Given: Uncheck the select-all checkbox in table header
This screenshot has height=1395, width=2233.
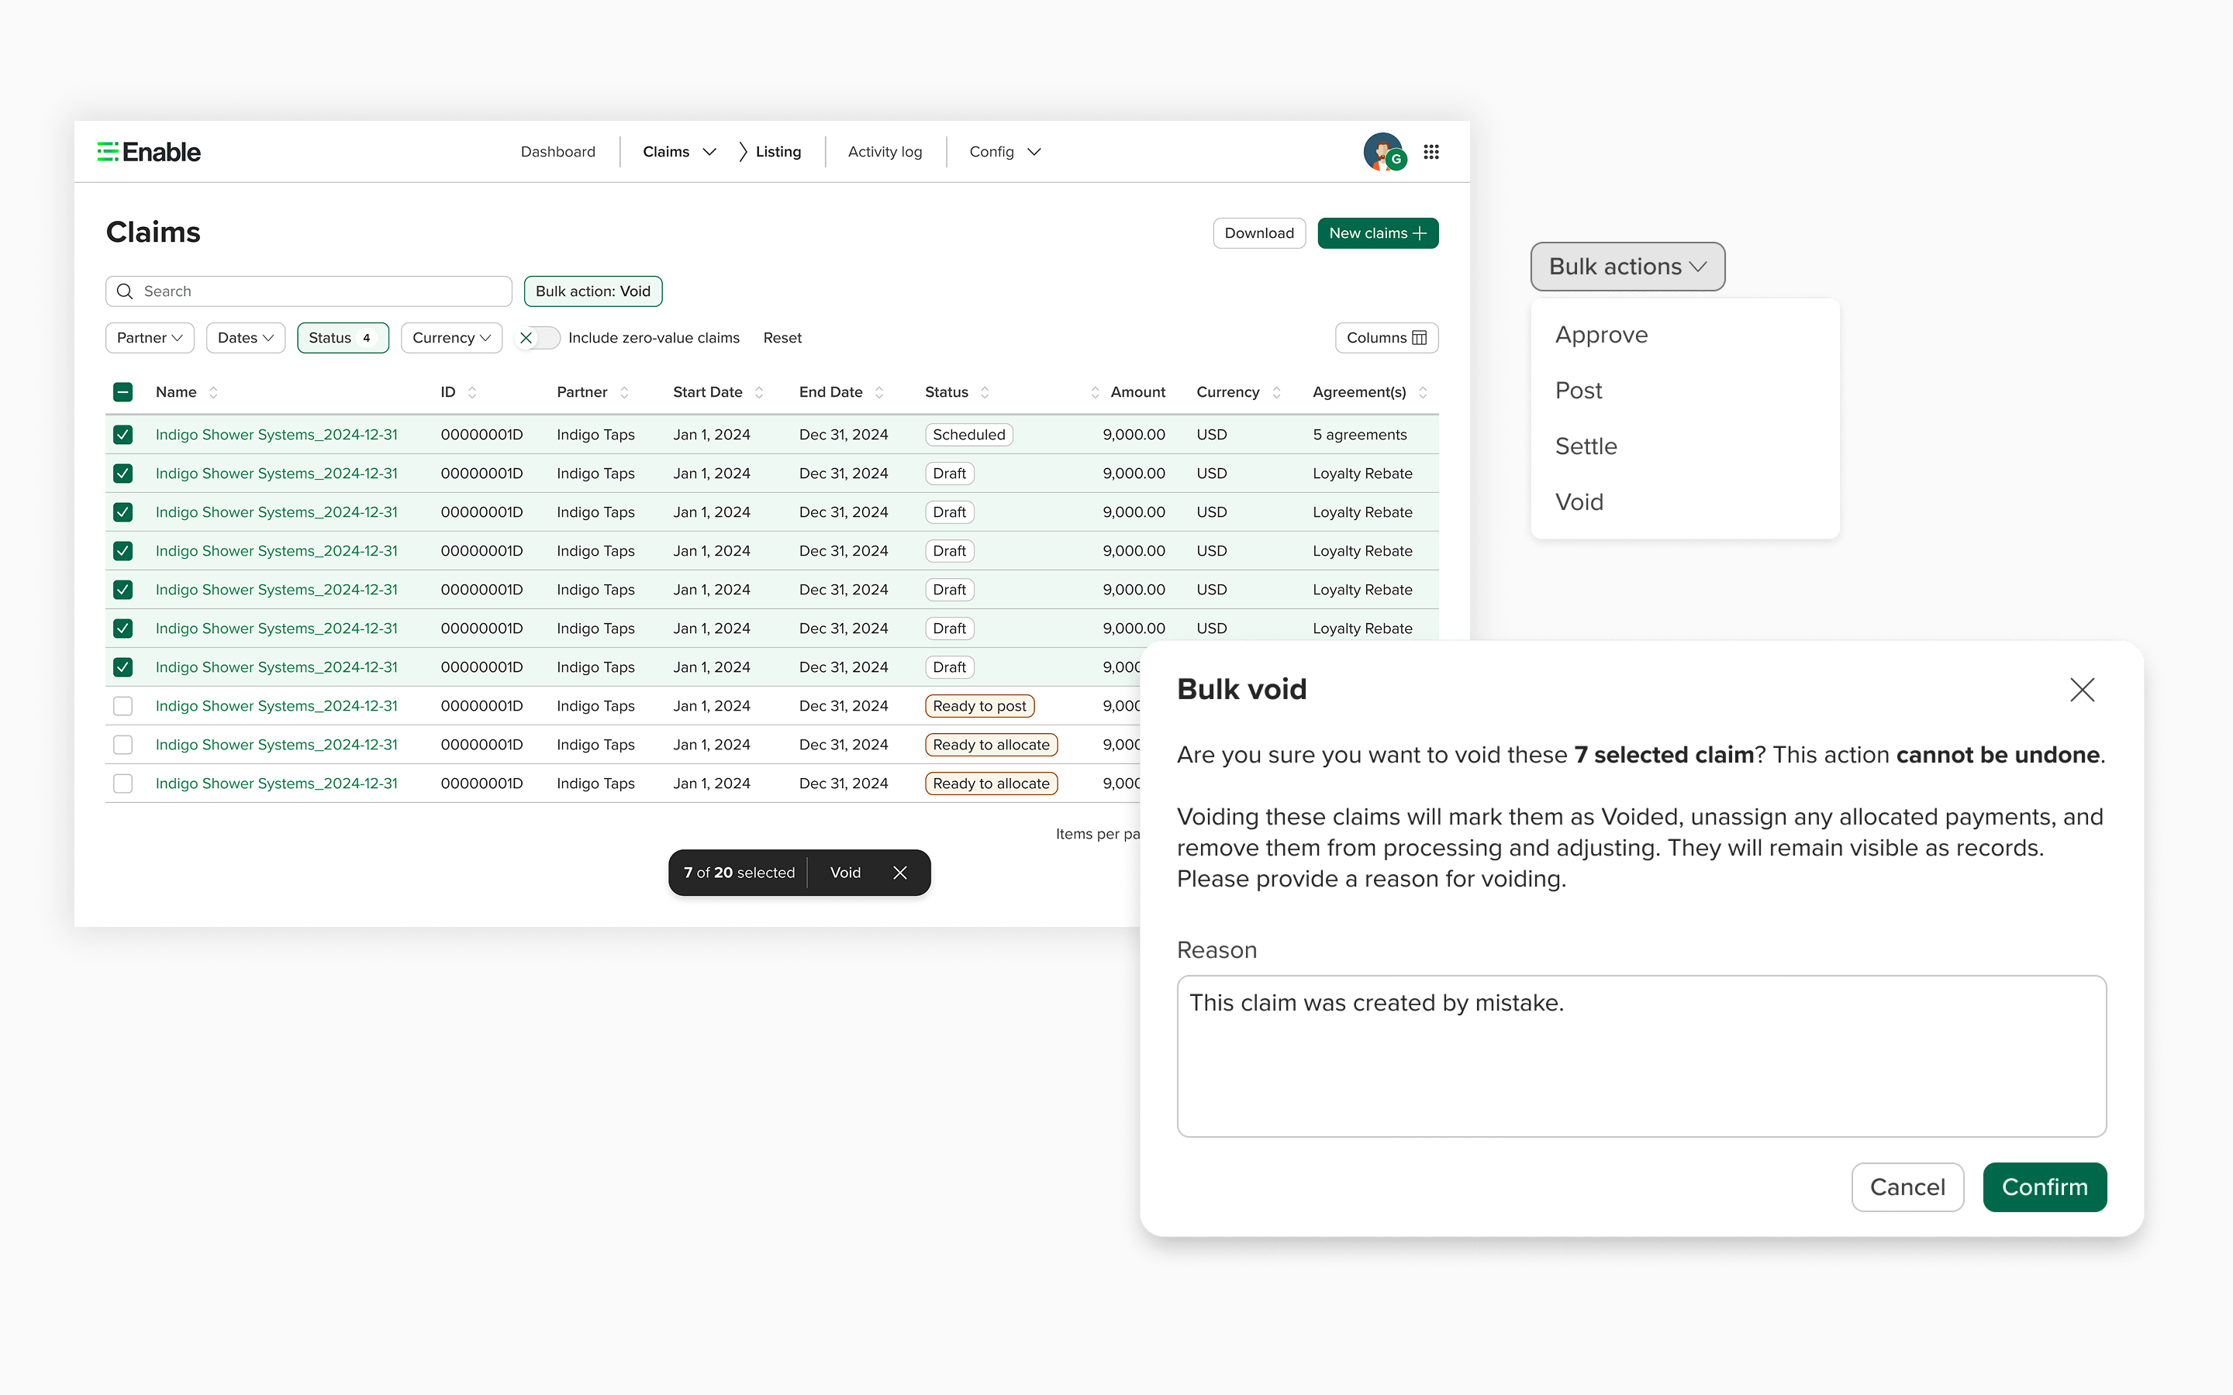Looking at the screenshot, I should point(123,391).
